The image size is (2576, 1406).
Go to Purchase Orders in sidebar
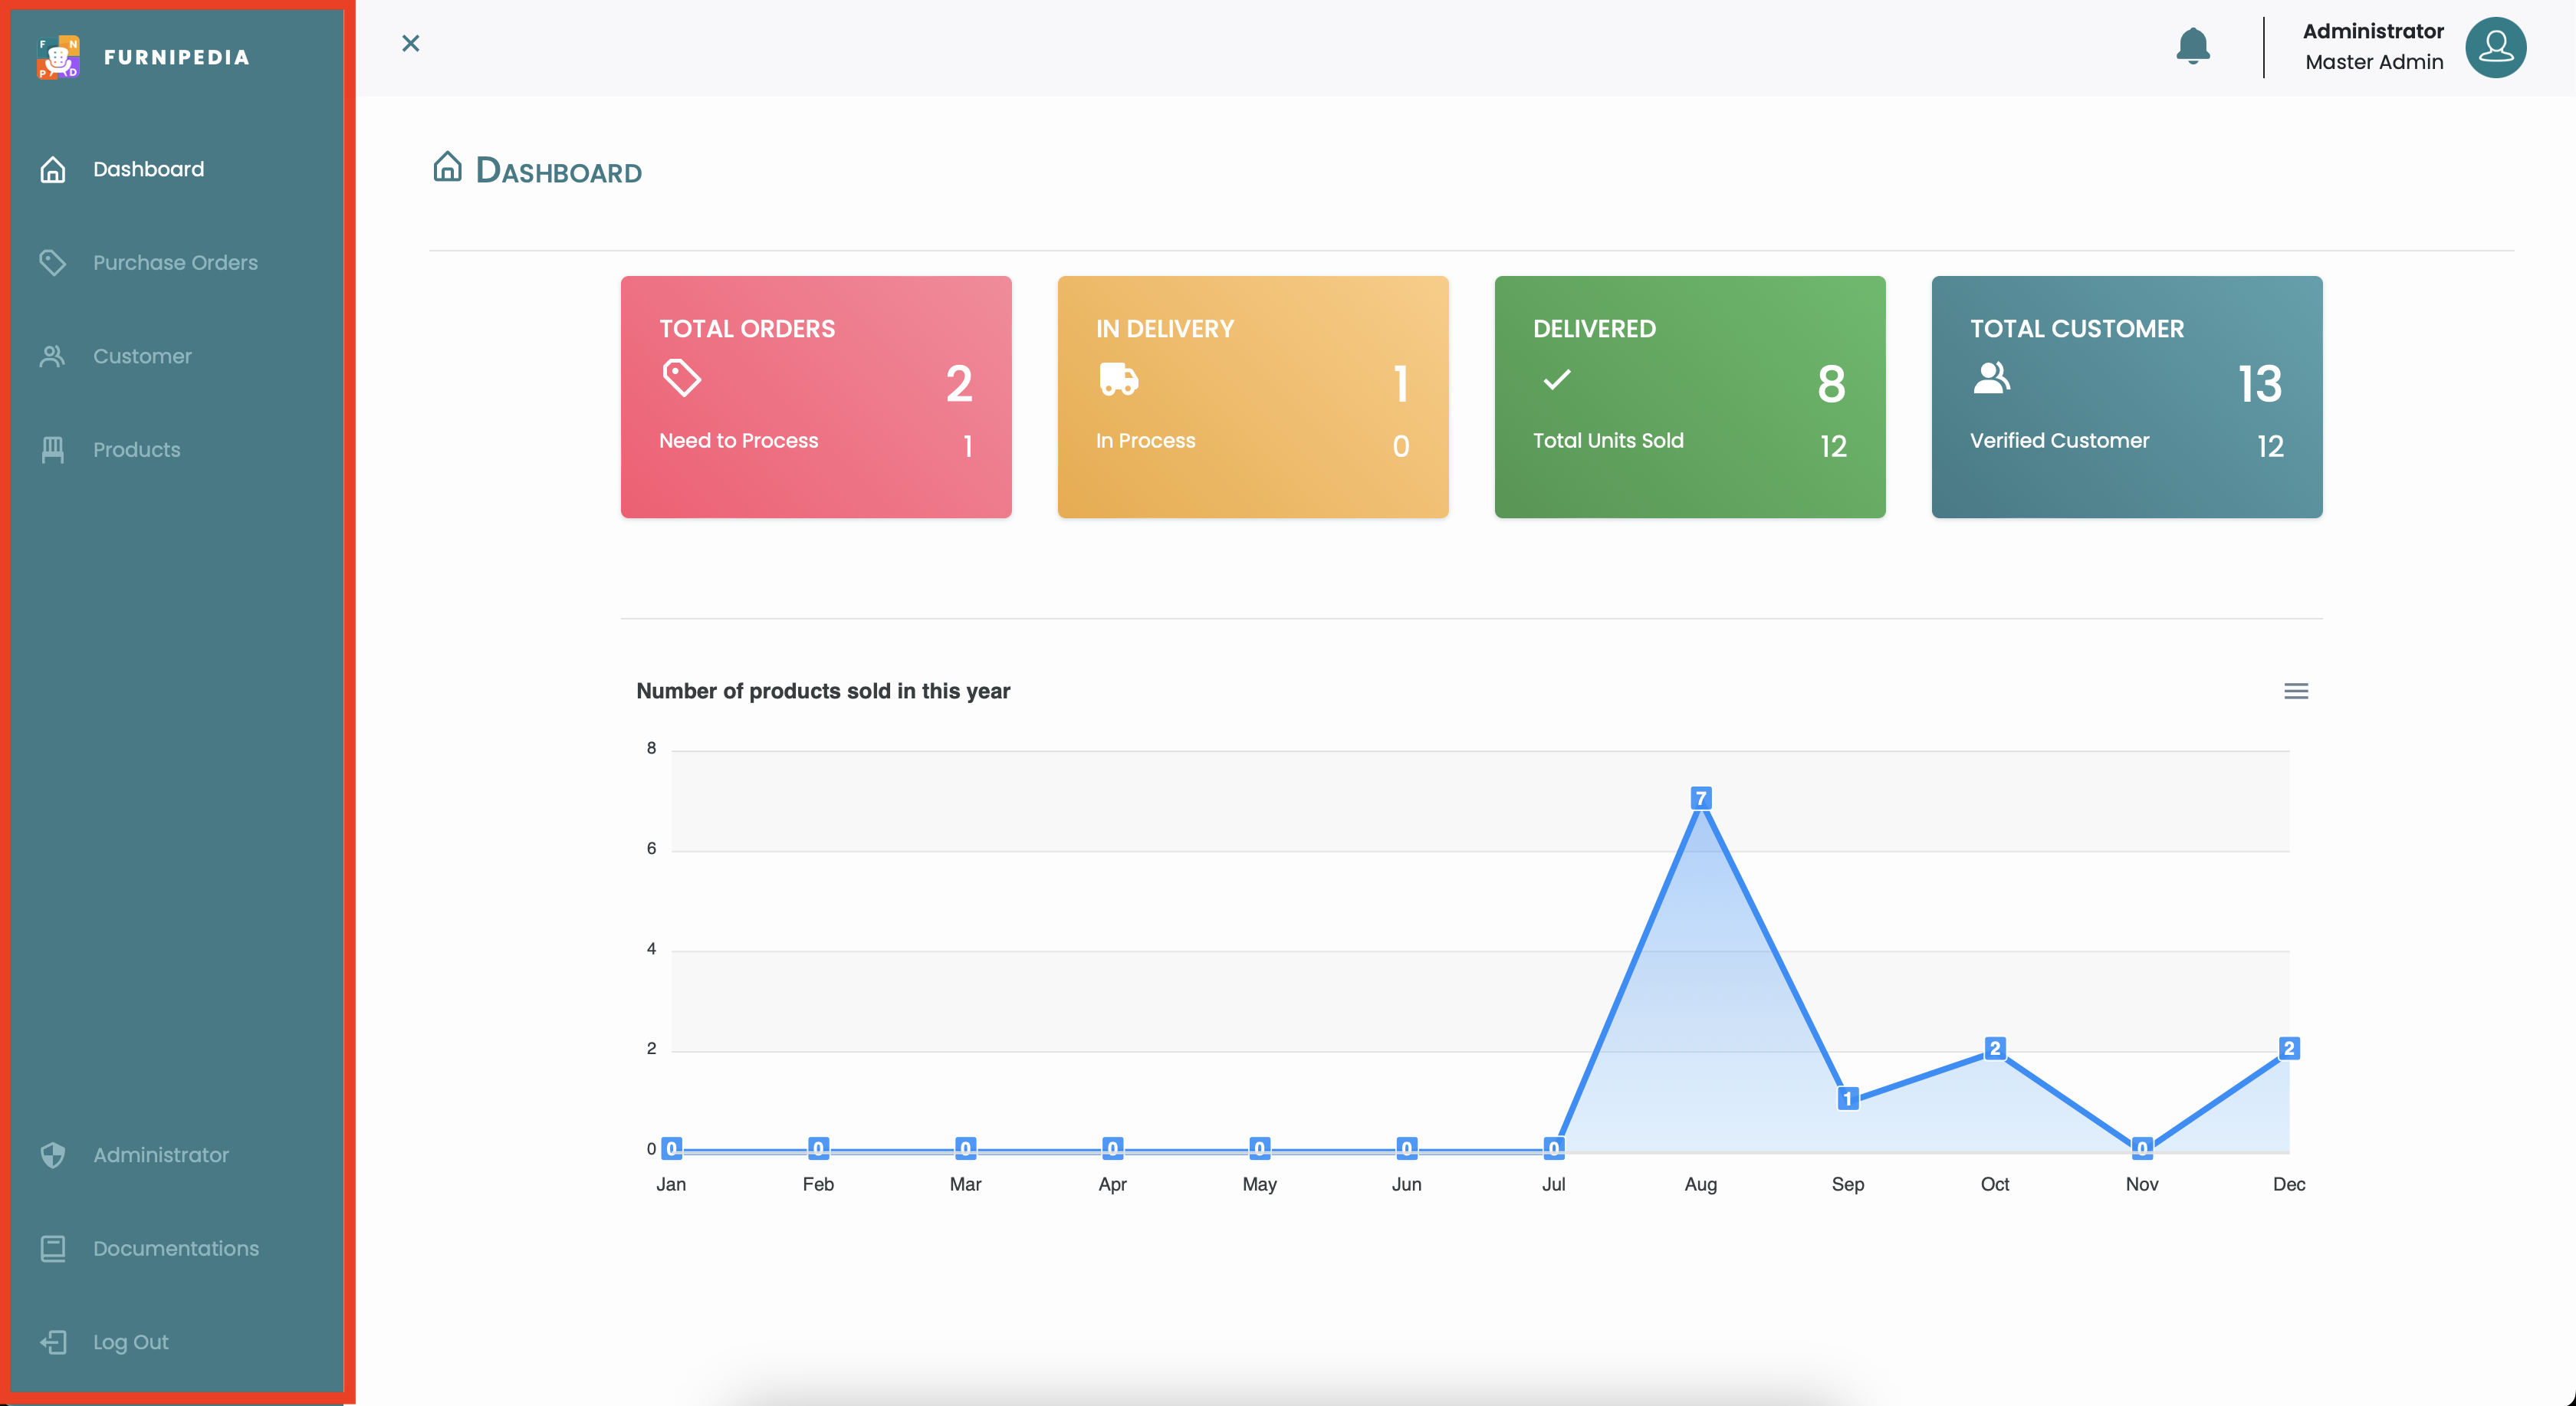click(175, 262)
